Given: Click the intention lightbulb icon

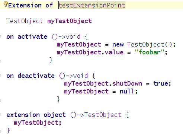Looking at the screenshot, I should pyautogui.click(x=6, y=4).
